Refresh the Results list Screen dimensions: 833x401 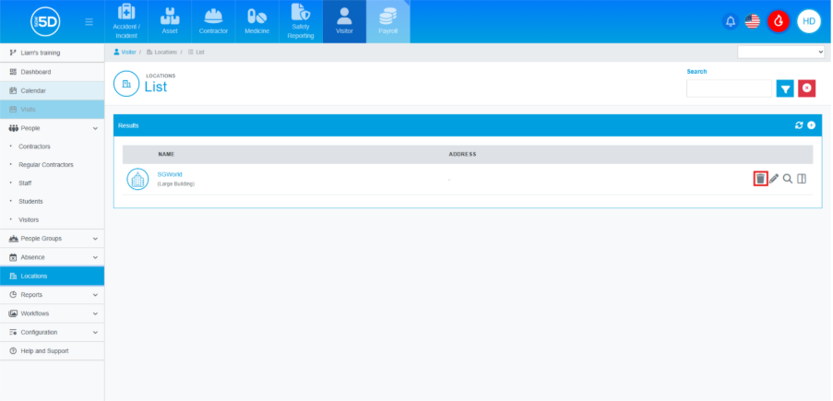point(799,125)
